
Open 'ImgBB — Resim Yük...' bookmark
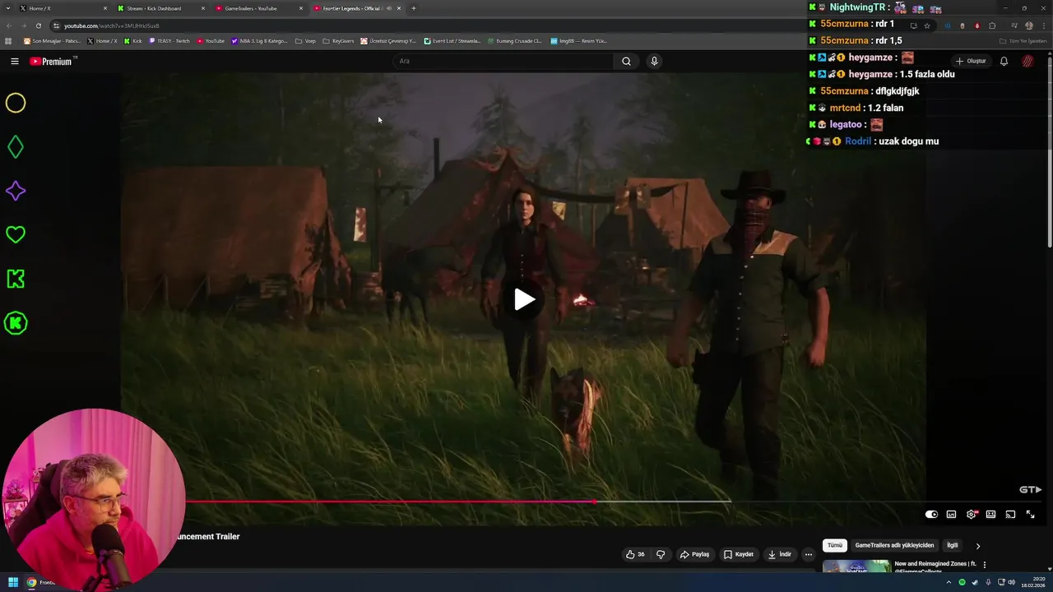(x=578, y=40)
